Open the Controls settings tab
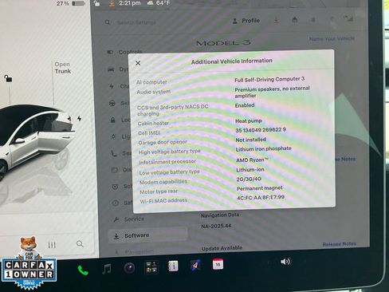This screenshot has width=389, height=292. pyautogui.click(x=125, y=52)
